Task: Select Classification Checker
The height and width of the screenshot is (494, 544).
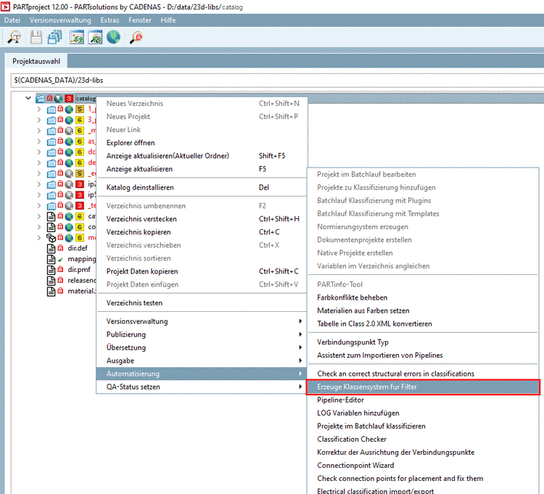Action: (423, 439)
